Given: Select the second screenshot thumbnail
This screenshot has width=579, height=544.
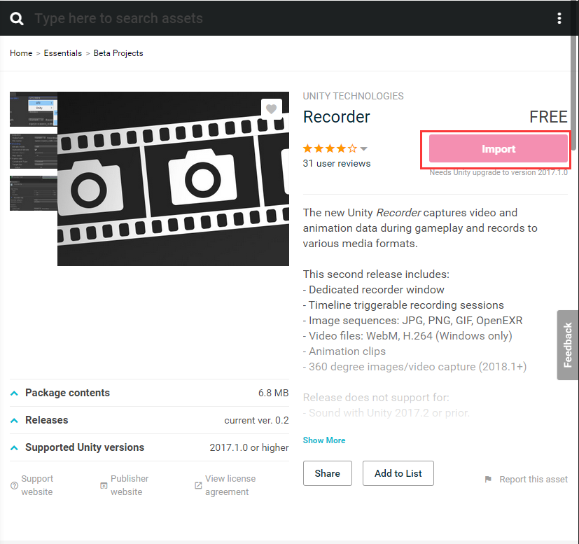Looking at the screenshot, I should [x=33, y=151].
